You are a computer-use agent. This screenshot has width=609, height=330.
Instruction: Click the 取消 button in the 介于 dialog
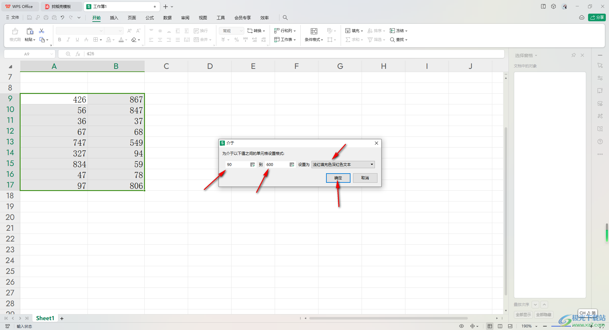tap(365, 178)
